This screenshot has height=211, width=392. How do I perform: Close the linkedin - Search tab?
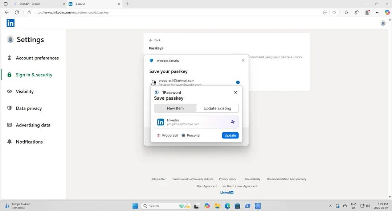tap(64, 4)
